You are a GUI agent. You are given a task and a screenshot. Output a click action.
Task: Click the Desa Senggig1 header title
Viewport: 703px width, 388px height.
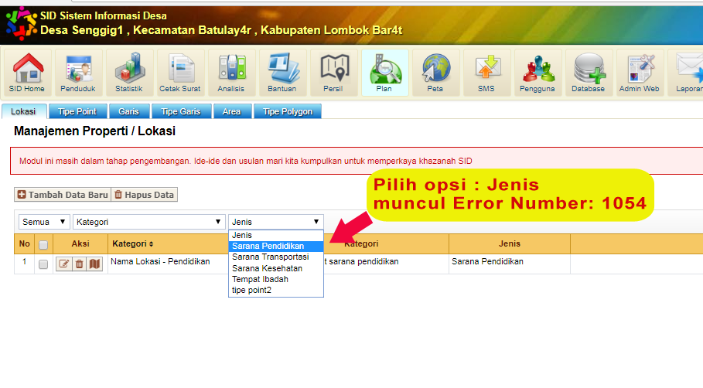[x=221, y=30]
